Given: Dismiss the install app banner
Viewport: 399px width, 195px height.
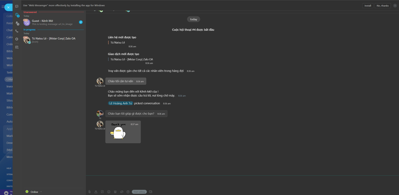Looking at the screenshot, I should [x=395, y=6].
